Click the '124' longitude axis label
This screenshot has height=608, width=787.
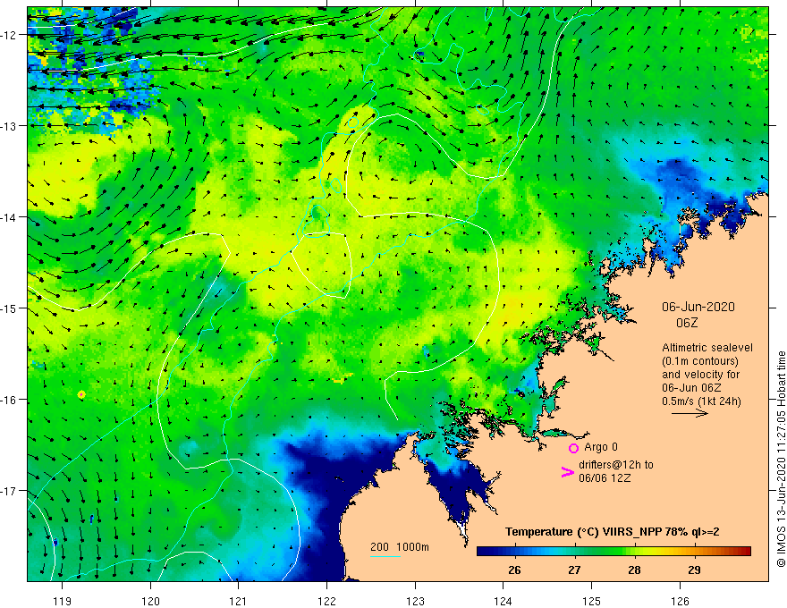click(x=504, y=601)
